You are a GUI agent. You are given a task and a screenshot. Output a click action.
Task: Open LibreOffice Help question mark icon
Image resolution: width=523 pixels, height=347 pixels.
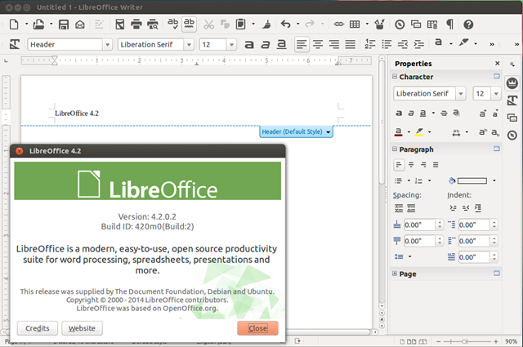[x=468, y=24]
